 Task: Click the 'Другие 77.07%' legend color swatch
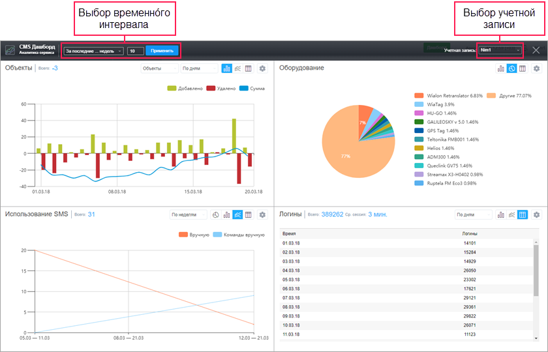(491, 96)
